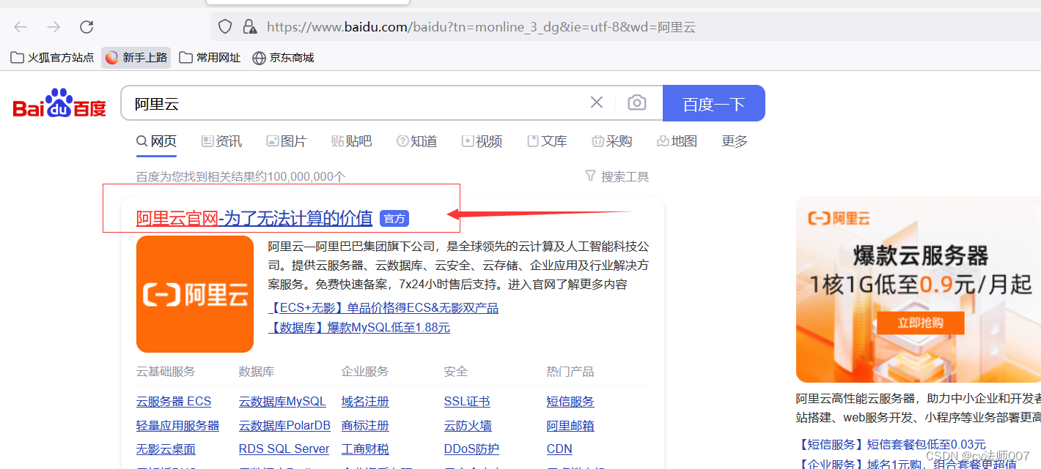Switch to the 知道 tab

(x=417, y=141)
